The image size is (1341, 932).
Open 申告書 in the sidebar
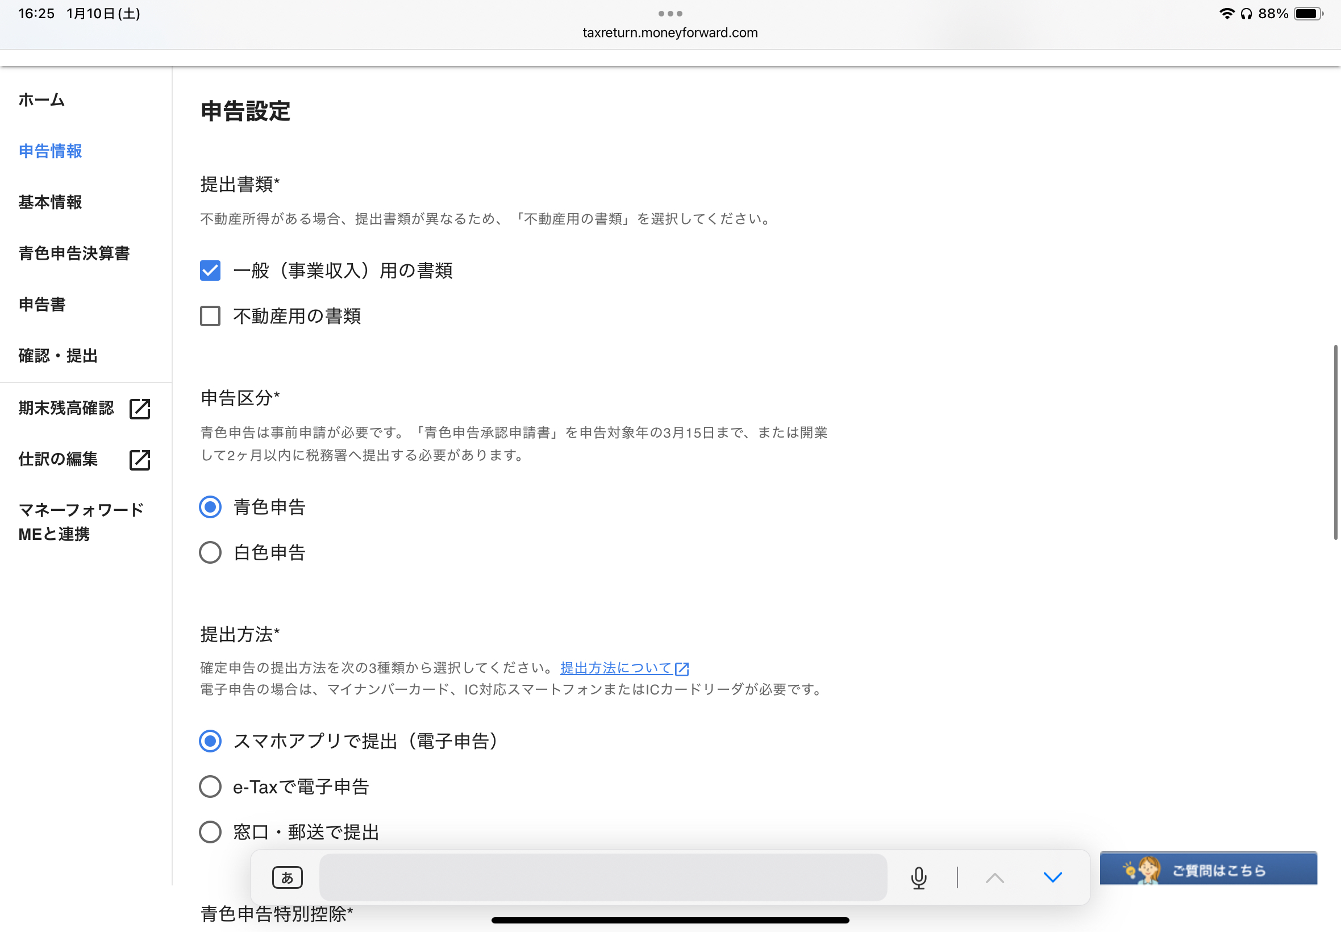tap(42, 305)
